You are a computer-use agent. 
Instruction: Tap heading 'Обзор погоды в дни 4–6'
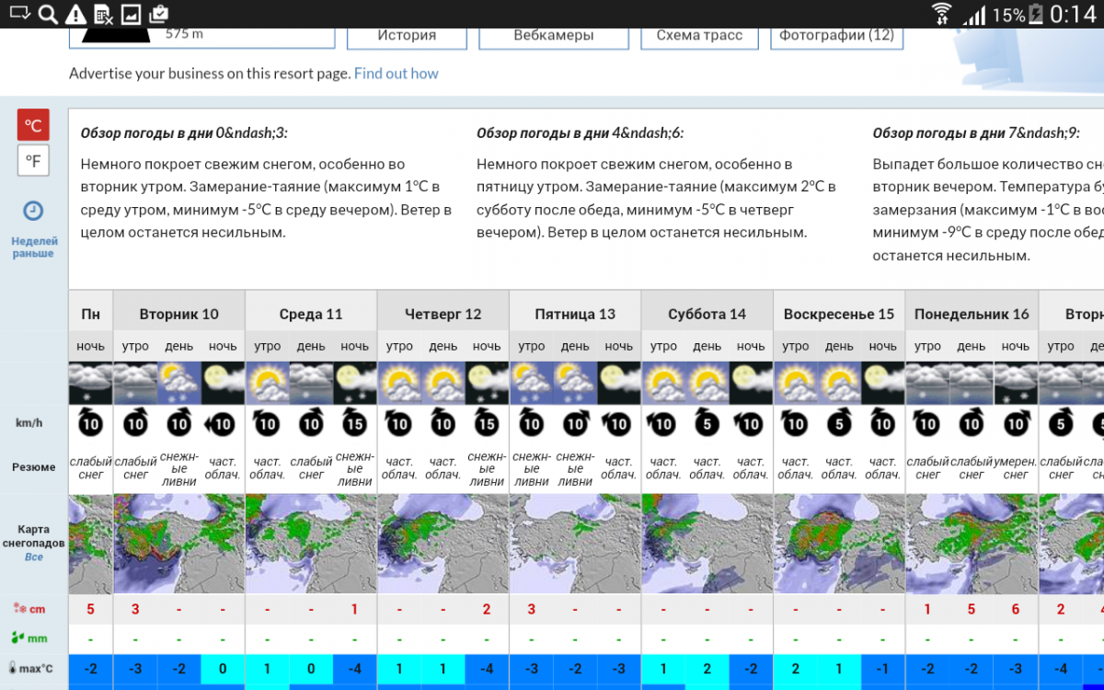point(580,133)
